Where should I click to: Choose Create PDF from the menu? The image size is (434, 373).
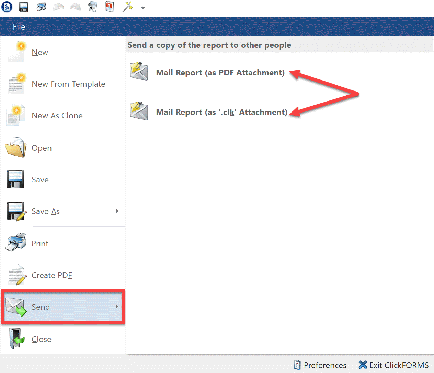(x=52, y=275)
